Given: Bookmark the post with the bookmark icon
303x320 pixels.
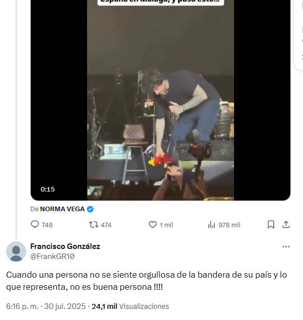Looking at the screenshot, I should (271, 225).
